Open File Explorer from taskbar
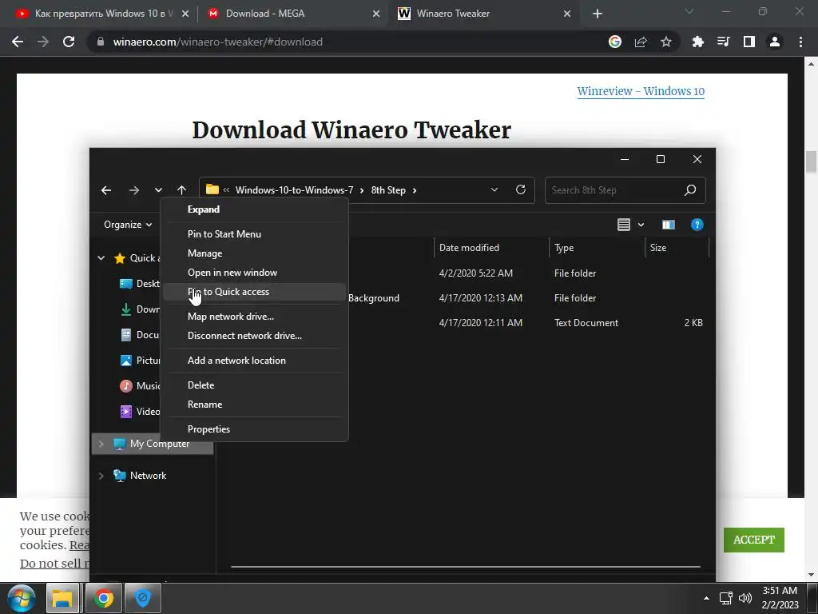Screen dimensions: 818x614 click(62, 598)
